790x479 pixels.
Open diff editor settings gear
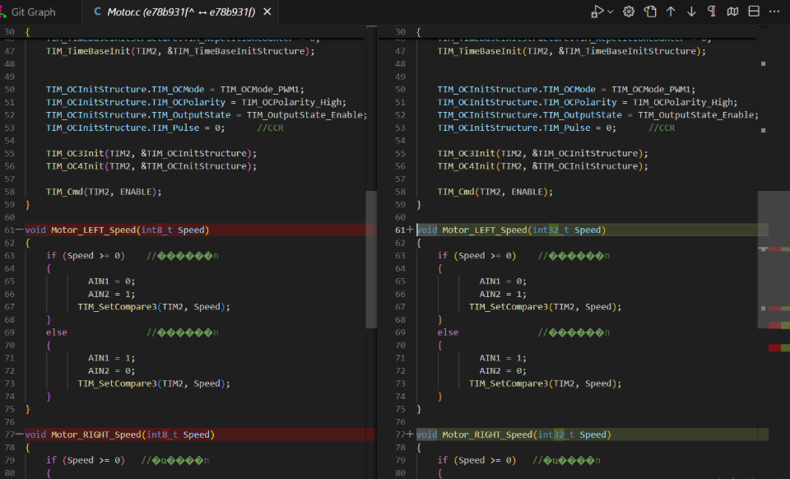(628, 12)
